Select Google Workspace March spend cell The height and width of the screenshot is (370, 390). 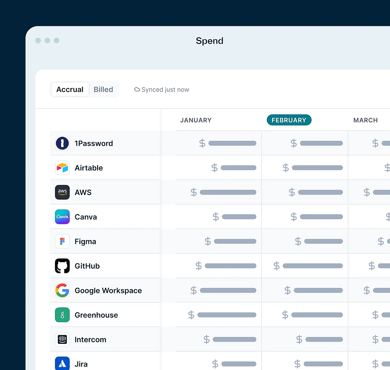pyautogui.click(x=369, y=290)
